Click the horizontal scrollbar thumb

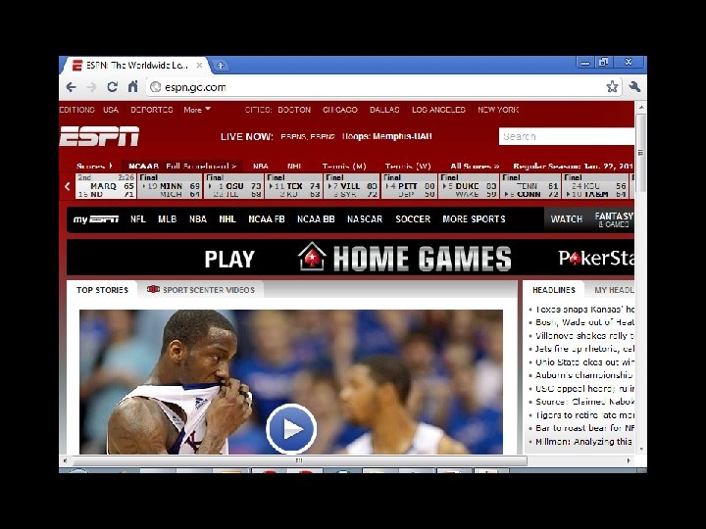pos(299,460)
